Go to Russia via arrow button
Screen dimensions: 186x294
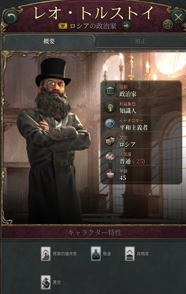pyautogui.click(x=126, y=26)
